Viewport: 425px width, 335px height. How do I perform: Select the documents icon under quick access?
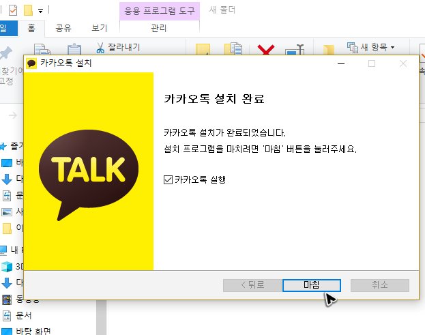[x=7, y=196]
